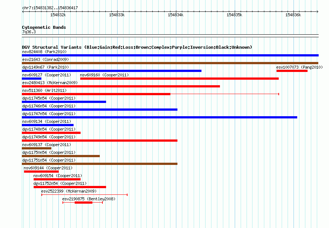This screenshot has height=228, width=329.
Task: Click the 154832k ruler tick label
Action: [58, 15]
